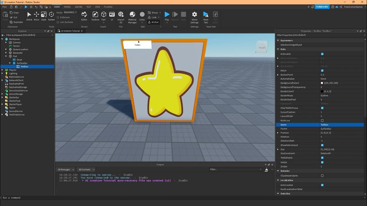Image resolution: width=367 pixels, height=206 pixels.
Task: Expand the StarterGui tree node
Action: (x=2, y=98)
